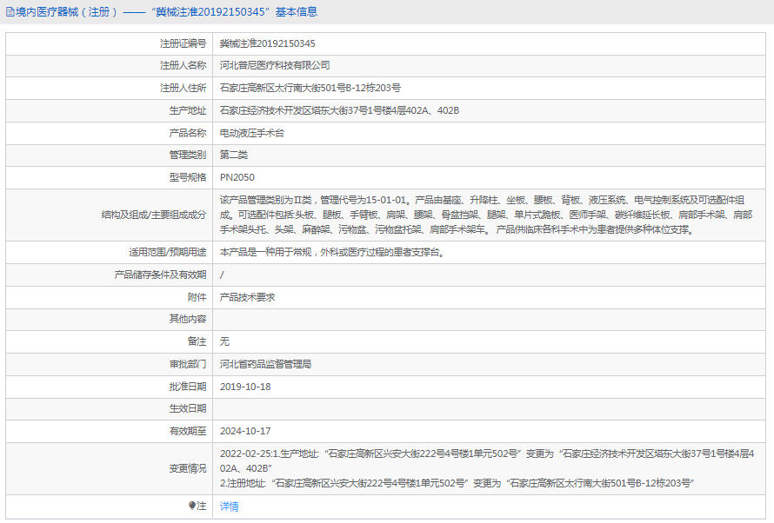Select the page heading 境内医疗器械（注册）基本信息
Screen dimensions: 774x523
click(166, 12)
